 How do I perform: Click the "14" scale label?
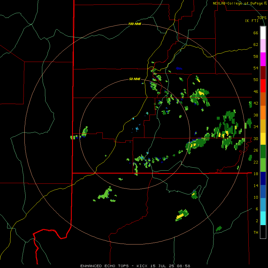tap(256, 186)
